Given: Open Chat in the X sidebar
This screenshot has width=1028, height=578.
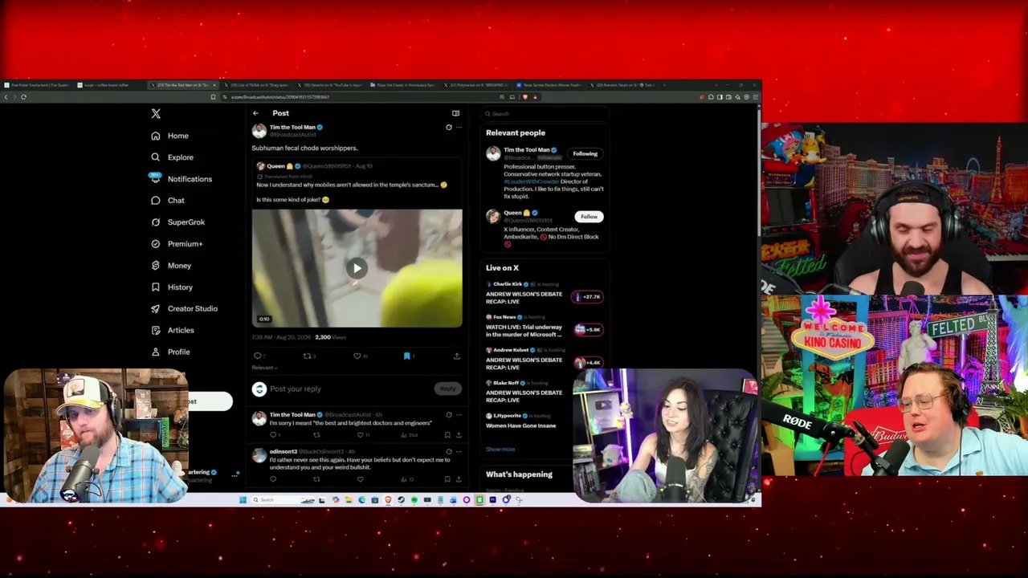Looking at the screenshot, I should [168, 201].
